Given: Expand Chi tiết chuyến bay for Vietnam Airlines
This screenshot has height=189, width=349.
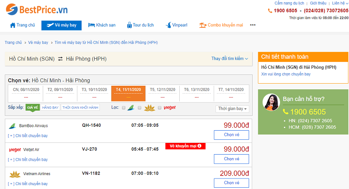Looking at the screenshot, I should pos(28,184).
